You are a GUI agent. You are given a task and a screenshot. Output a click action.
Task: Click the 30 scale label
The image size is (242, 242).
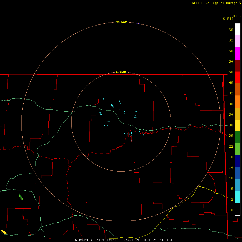click(231, 125)
